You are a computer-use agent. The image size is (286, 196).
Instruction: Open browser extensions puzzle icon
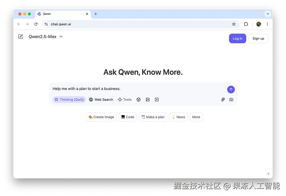(x=246, y=24)
